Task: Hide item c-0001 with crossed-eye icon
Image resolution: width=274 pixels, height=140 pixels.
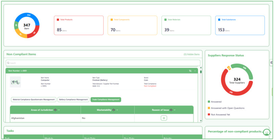Action: coord(190,71)
